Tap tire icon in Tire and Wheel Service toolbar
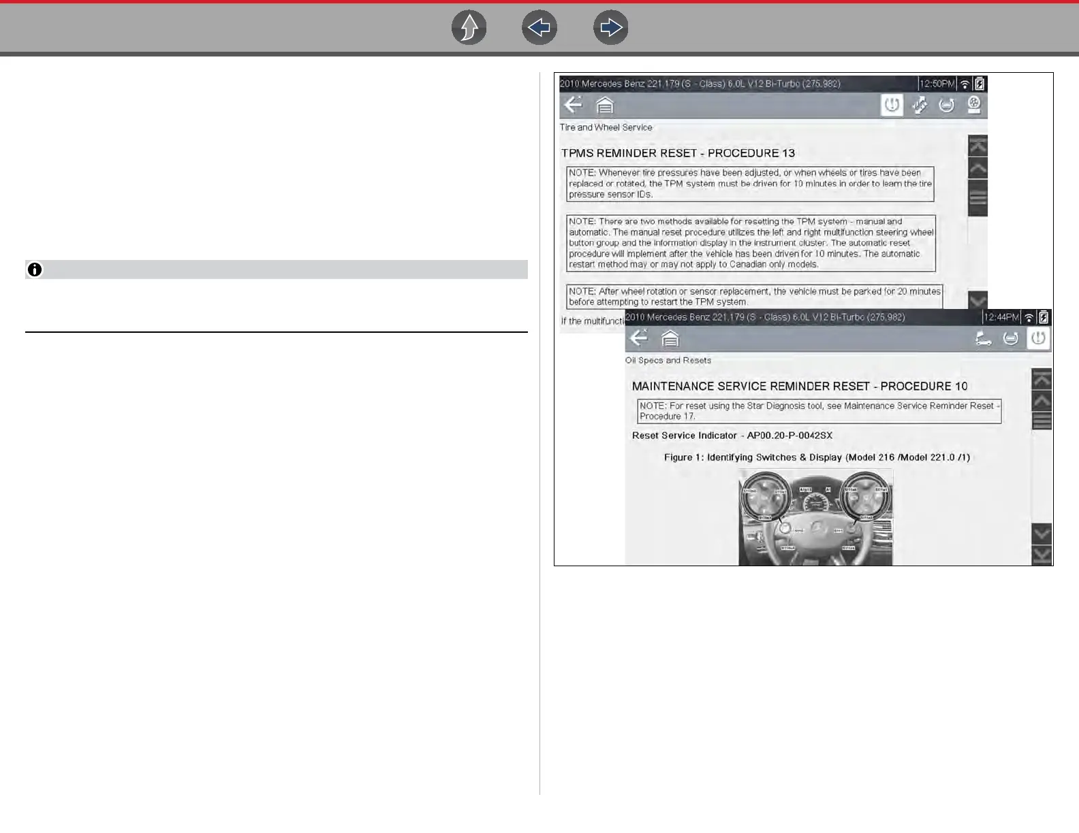The image size is (1079, 833). [x=947, y=105]
